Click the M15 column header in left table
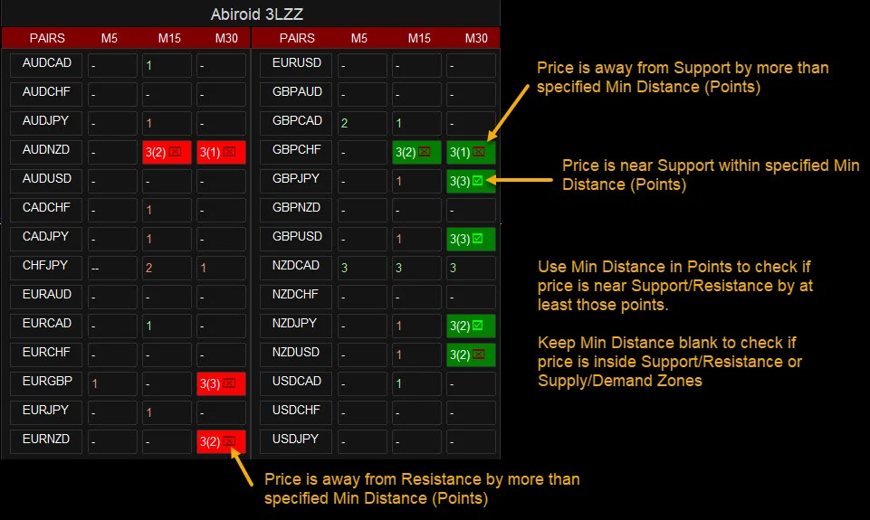Screen dimensions: 870x520 (x=168, y=38)
